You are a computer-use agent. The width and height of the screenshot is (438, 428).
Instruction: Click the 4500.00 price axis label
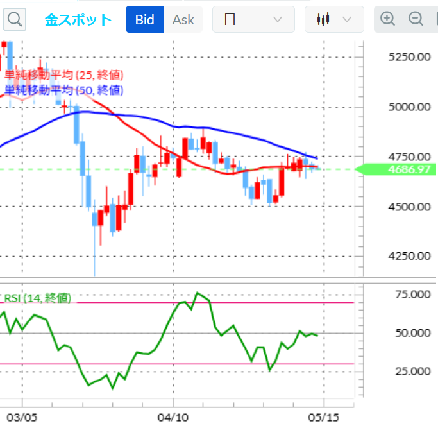pos(410,207)
